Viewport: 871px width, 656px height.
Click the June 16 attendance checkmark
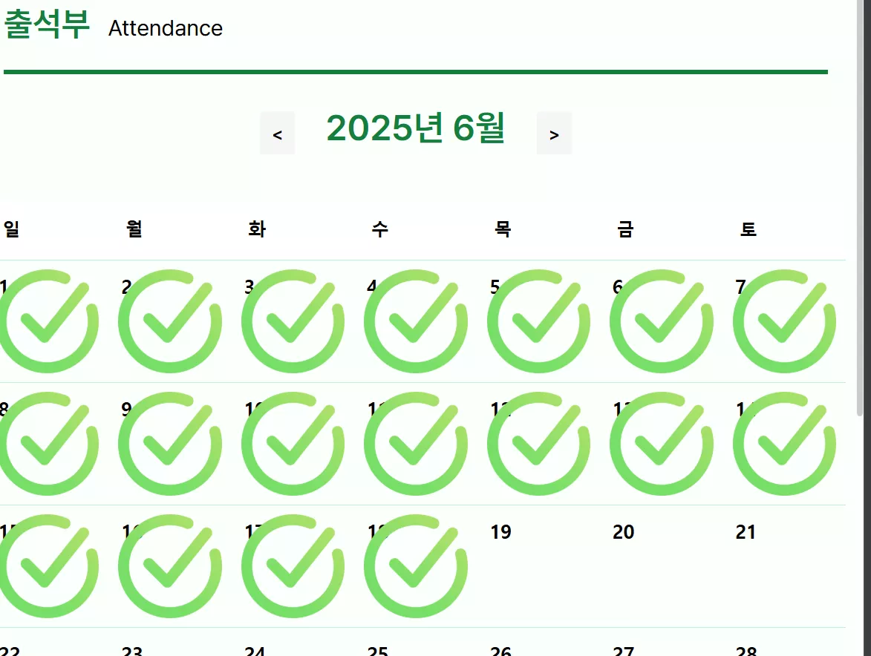tap(170, 566)
